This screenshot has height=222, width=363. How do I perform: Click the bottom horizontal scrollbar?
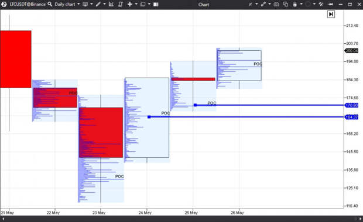point(181,218)
